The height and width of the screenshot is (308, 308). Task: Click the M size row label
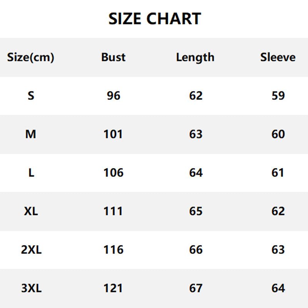(x=31, y=134)
